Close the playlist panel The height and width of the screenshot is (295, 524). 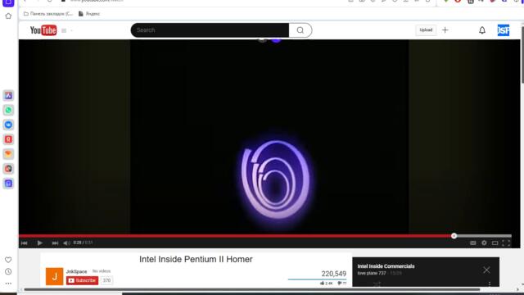point(486,270)
